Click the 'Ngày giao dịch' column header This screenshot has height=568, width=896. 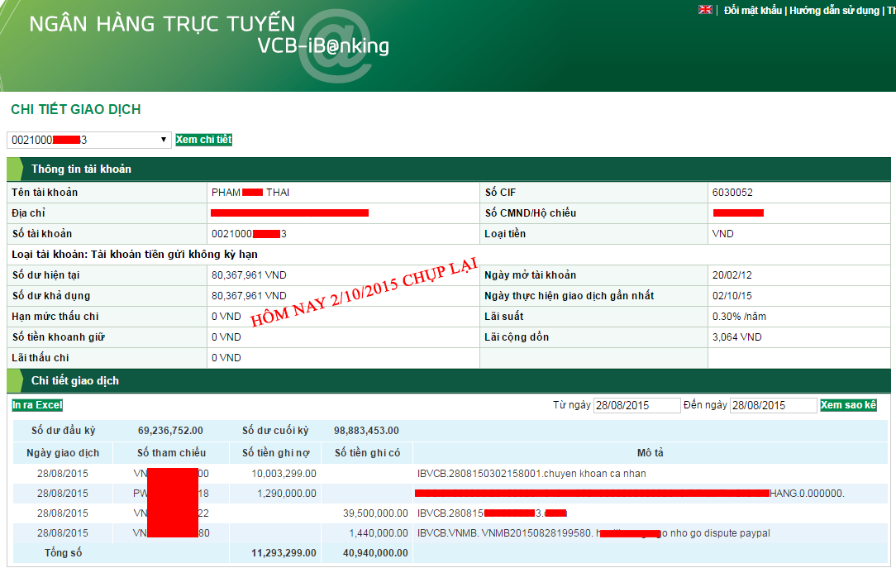click(x=63, y=452)
